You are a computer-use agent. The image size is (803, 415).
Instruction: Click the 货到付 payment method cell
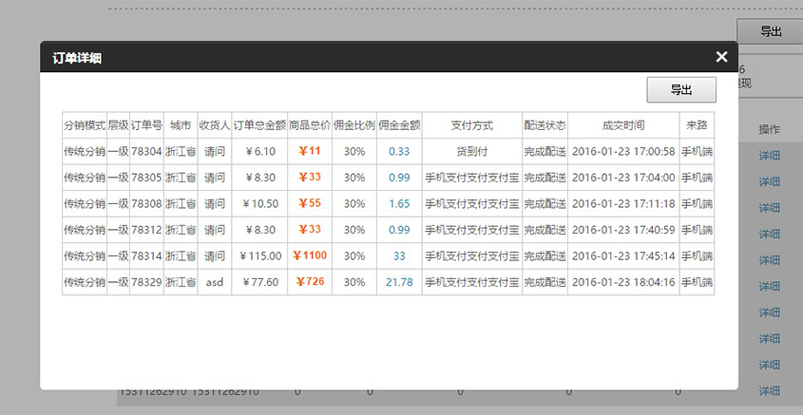[x=471, y=151]
